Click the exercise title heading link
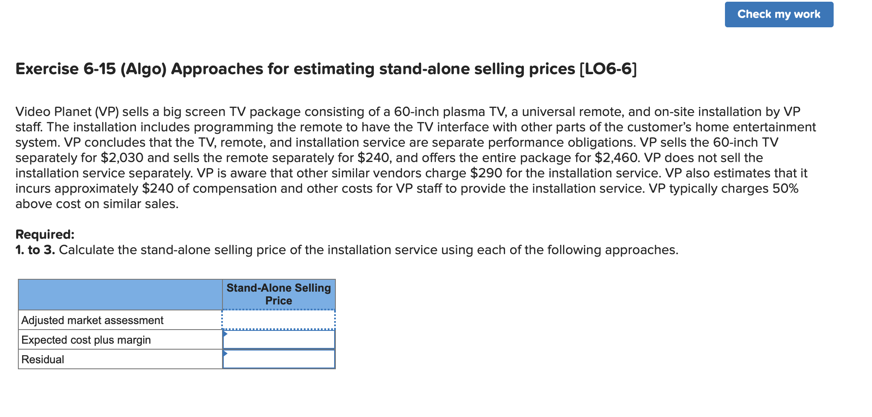 point(325,68)
